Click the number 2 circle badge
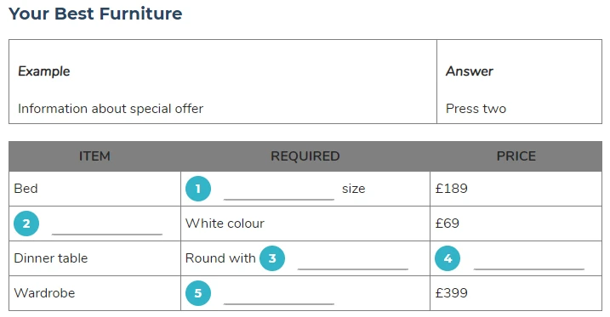The image size is (610, 317). [x=26, y=224]
